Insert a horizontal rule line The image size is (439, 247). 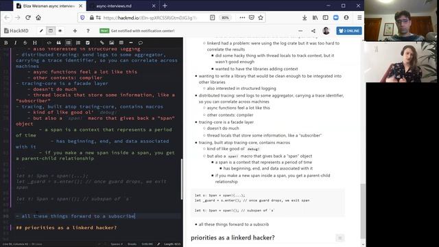pyautogui.click(x=131, y=43)
